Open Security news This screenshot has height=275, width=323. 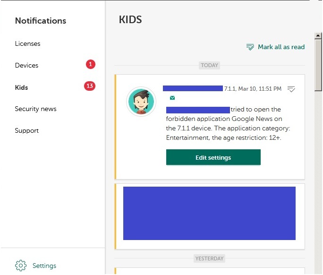(35, 109)
